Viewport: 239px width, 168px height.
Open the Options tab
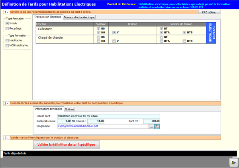point(69,109)
